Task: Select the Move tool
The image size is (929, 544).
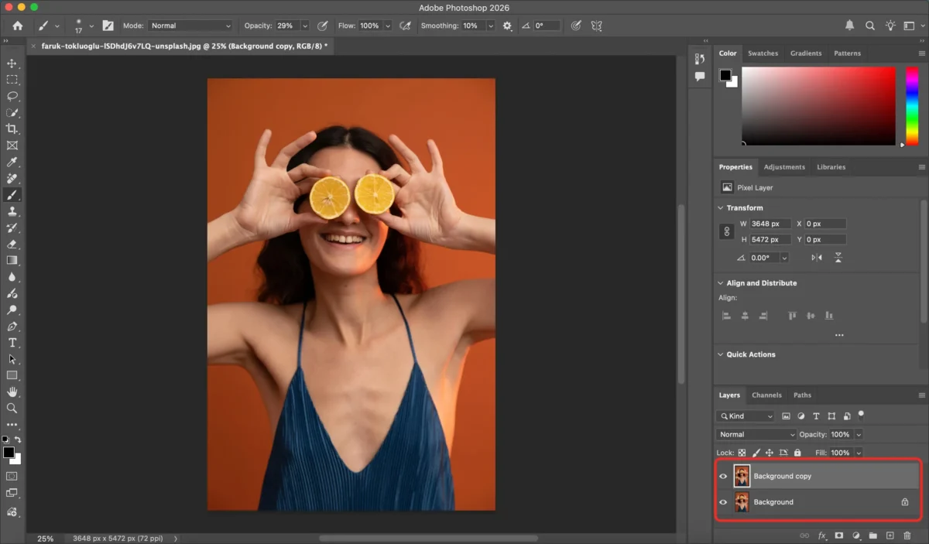Action: (11, 63)
